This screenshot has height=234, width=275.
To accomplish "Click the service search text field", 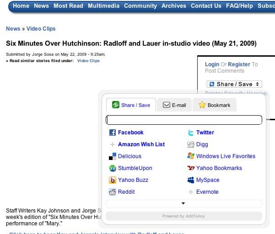I will [x=183, y=120].
